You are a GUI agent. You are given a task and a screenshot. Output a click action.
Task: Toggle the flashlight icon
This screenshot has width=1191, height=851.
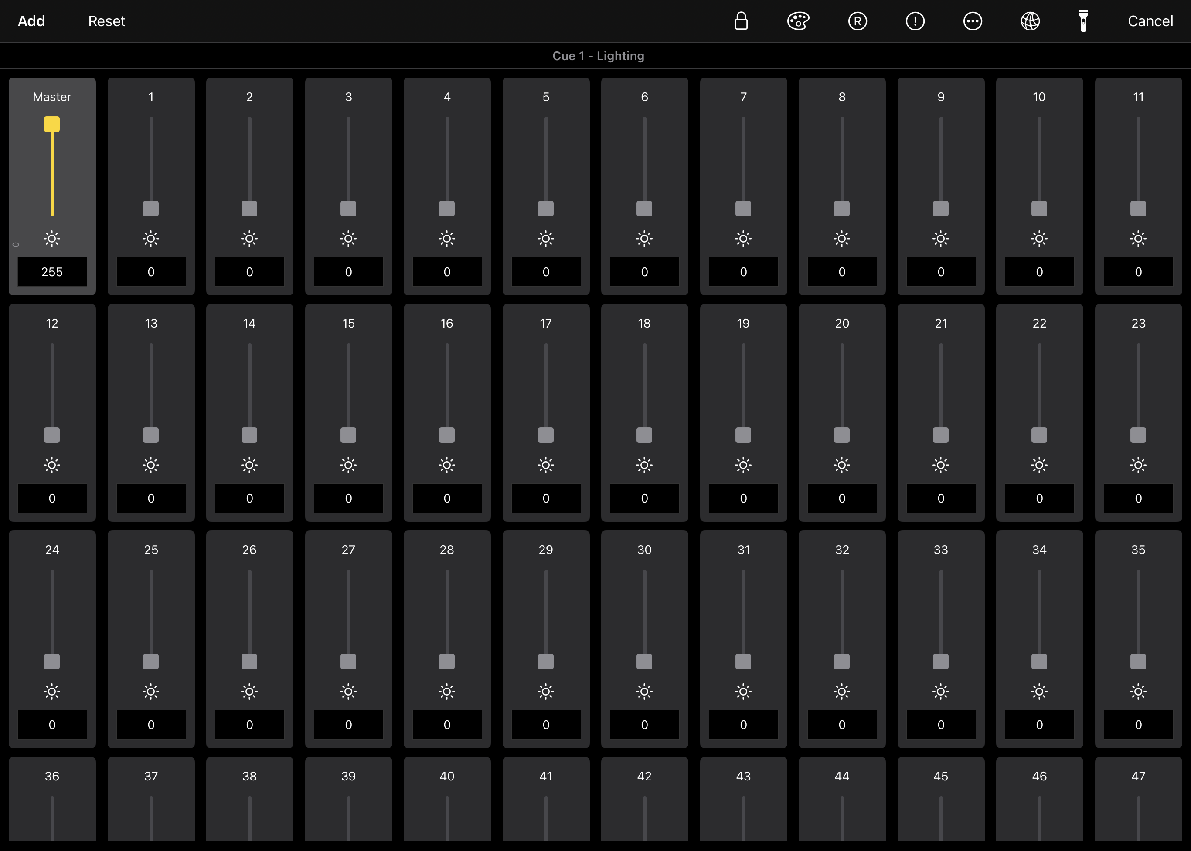tap(1083, 21)
